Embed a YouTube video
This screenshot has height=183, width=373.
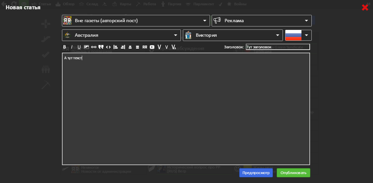(x=152, y=47)
